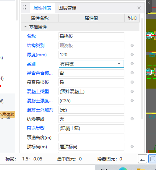Select the 混凝土类型 property label
Viewport: 156px width, 170px height.
(38, 92)
